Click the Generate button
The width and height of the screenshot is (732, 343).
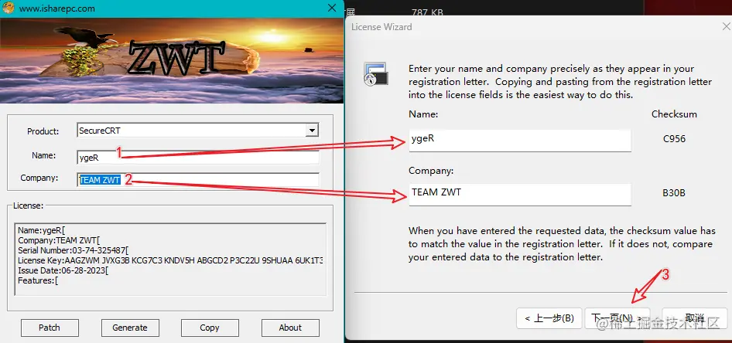point(130,328)
